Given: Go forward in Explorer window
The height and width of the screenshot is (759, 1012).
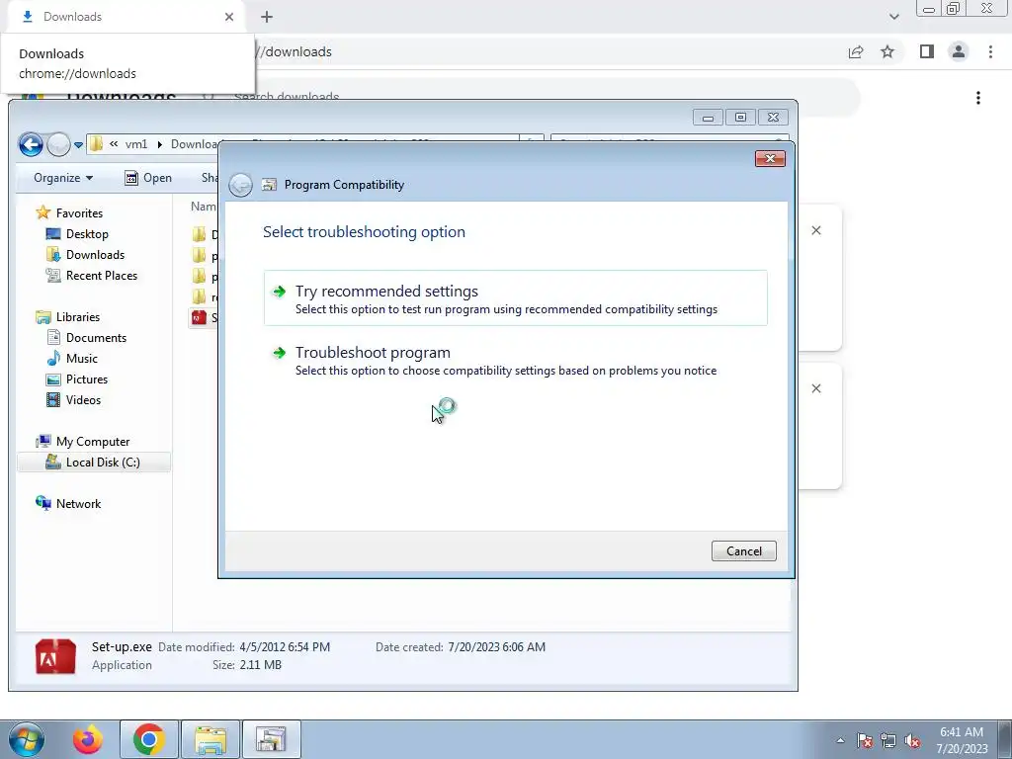Looking at the screenshot, I should [x=58, y=144].
